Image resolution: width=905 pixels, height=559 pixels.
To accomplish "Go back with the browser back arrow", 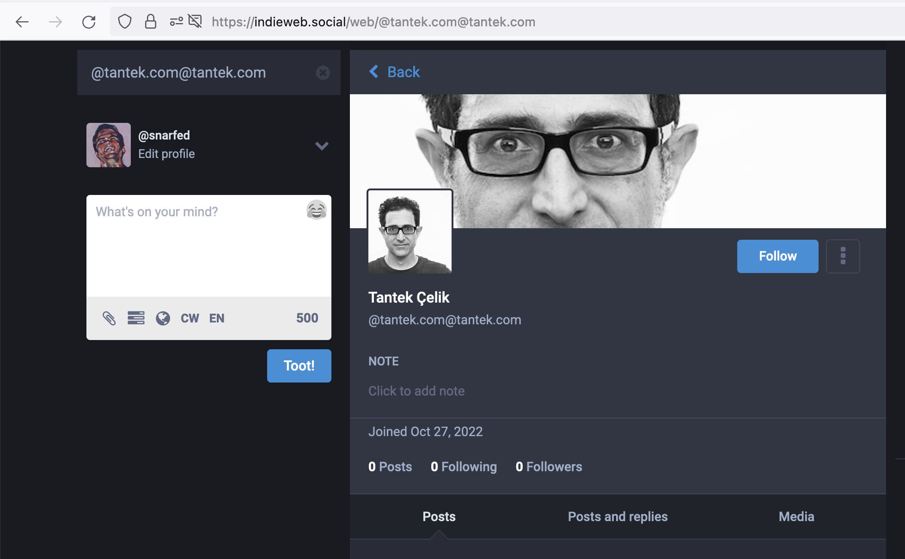I will [x=22, y=22].
